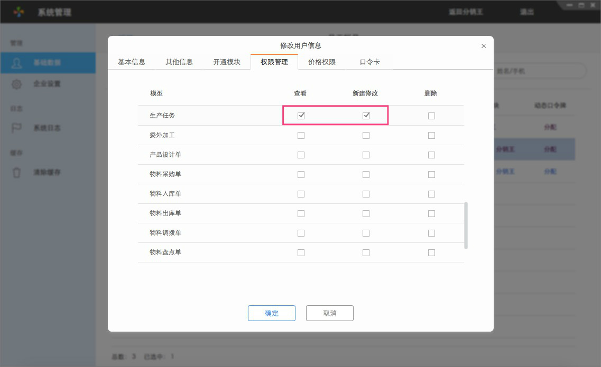Enable 删除 for 物料出库单
The image size is (601, 367).
point(431,213)
